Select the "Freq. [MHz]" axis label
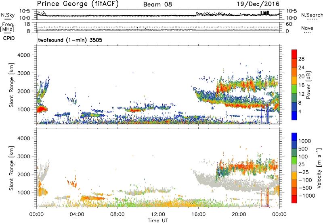Image resolution: width=323 pixels, height=223 pixels. tap(7, 27)
